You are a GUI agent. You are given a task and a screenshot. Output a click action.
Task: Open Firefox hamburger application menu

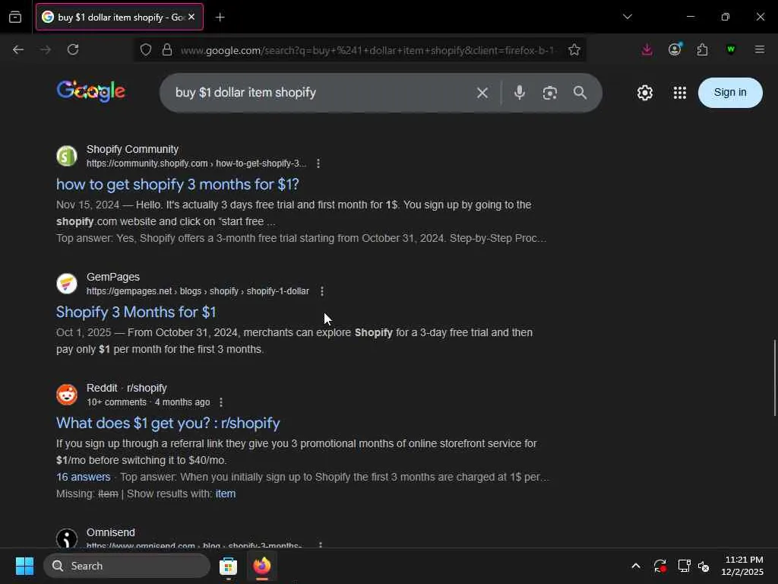(759, 49)
